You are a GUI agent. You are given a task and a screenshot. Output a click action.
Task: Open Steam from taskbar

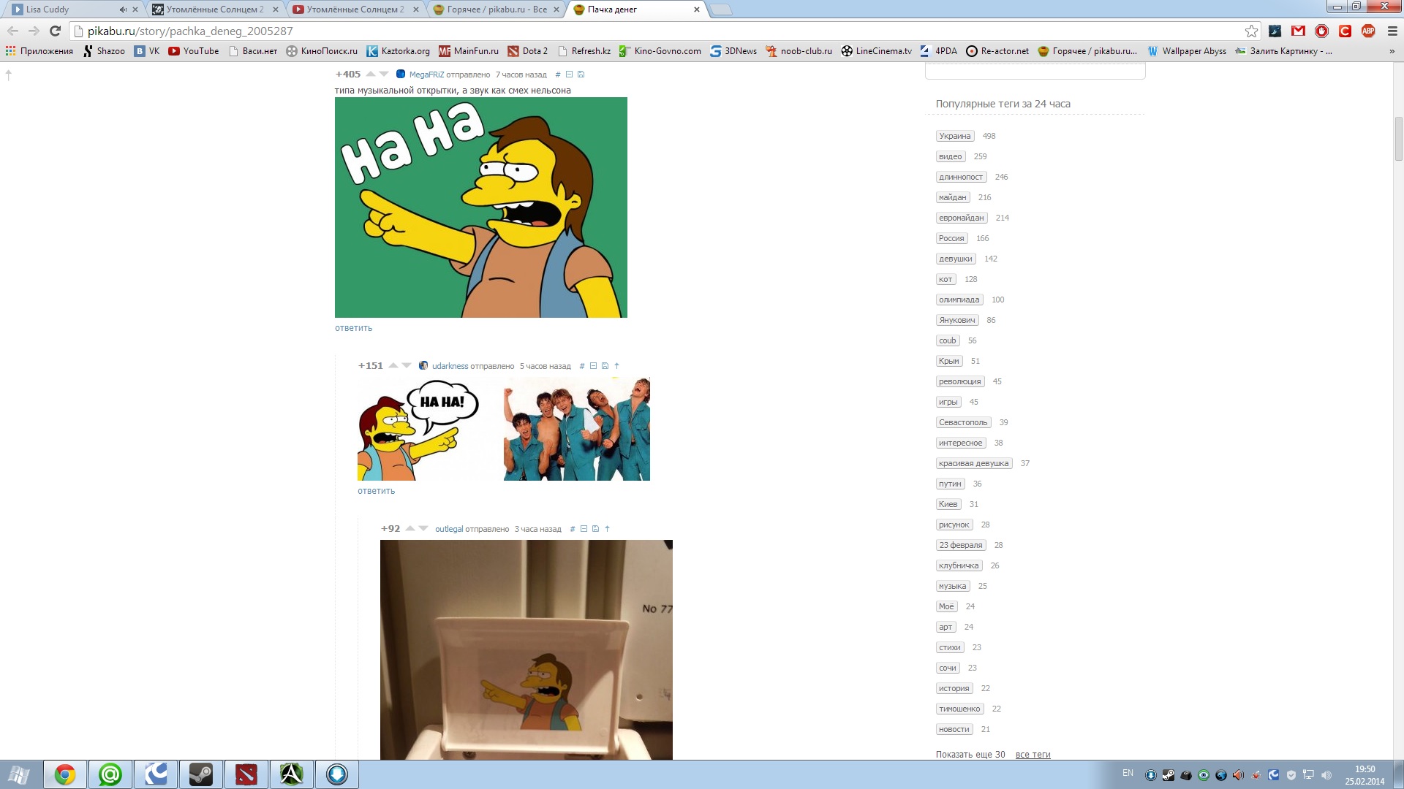[x=201, y=774]
